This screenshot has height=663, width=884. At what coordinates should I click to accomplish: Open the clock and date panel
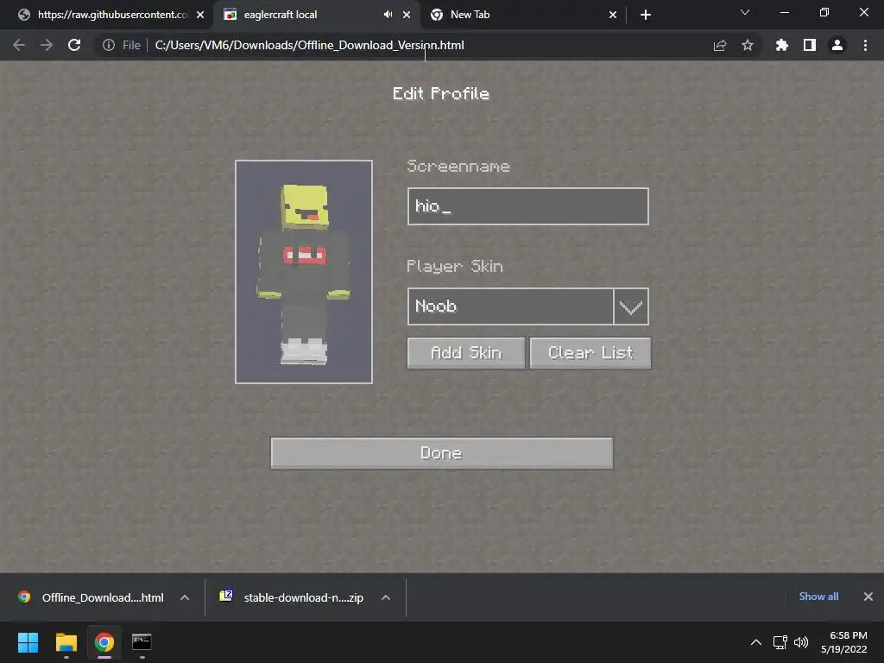point(844,642)
